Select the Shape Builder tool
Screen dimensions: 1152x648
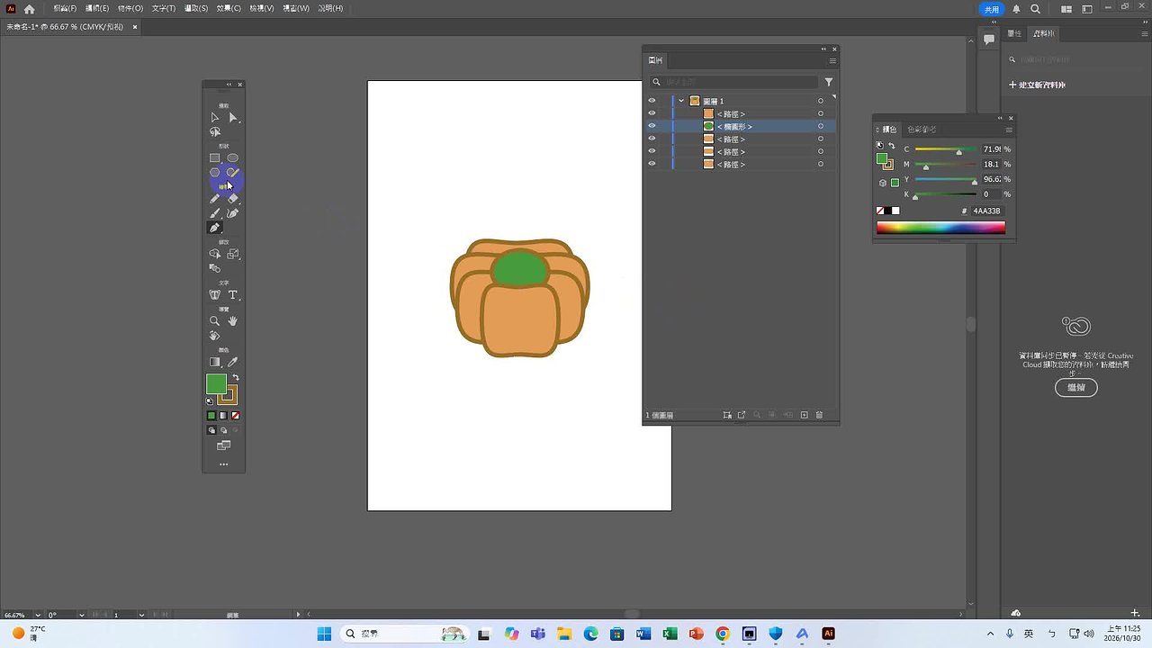tap(214, 254)
